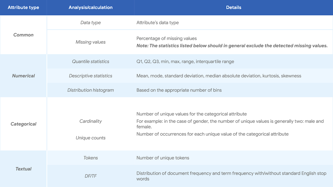Click the Quantile statistics row label

pos(91,62)
